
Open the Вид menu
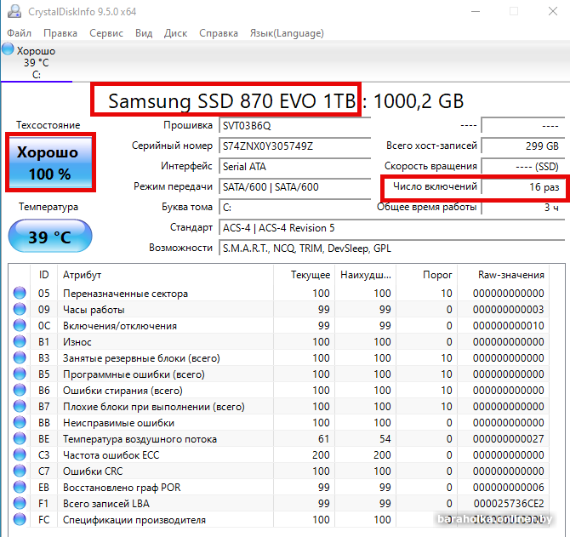coord(144,33)
